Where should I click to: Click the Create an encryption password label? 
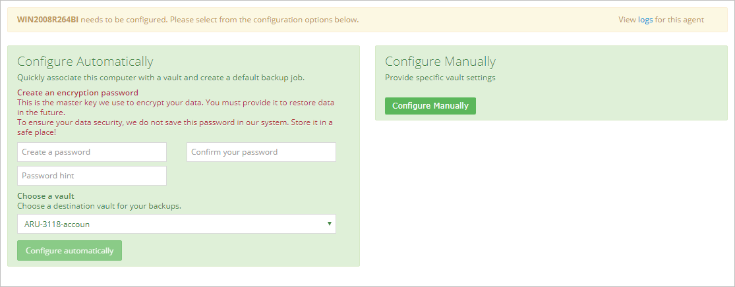pyautogui.click(x=78, y=92)
